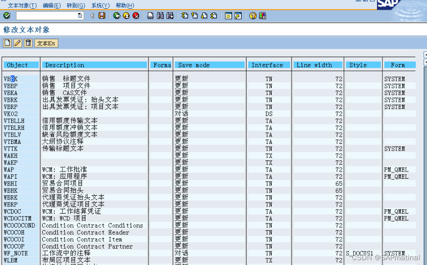The image size is (427, 265).
Task: Click the green Enter checkmark icon
Action: tap(7, 16)
